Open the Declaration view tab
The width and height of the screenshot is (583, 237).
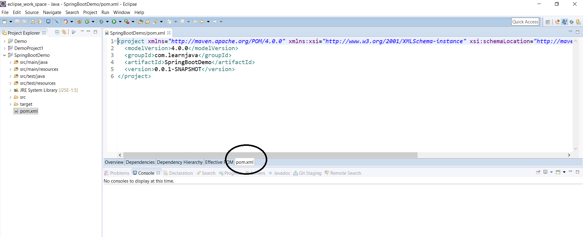(x=178, y=173)
